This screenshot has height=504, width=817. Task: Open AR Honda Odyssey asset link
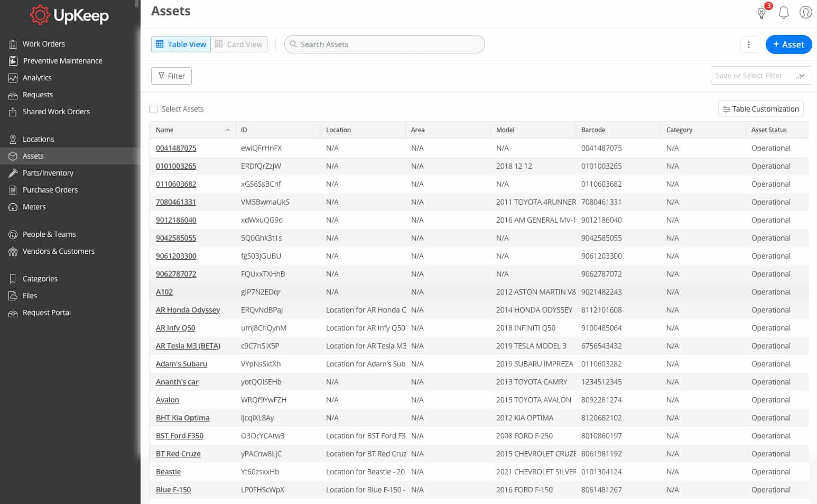click(x=188, y=310)
